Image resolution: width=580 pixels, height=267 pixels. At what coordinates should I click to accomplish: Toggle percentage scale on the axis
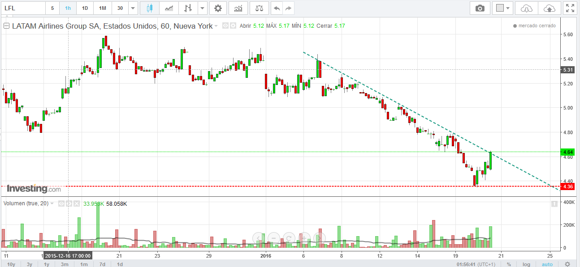(509, 264)
